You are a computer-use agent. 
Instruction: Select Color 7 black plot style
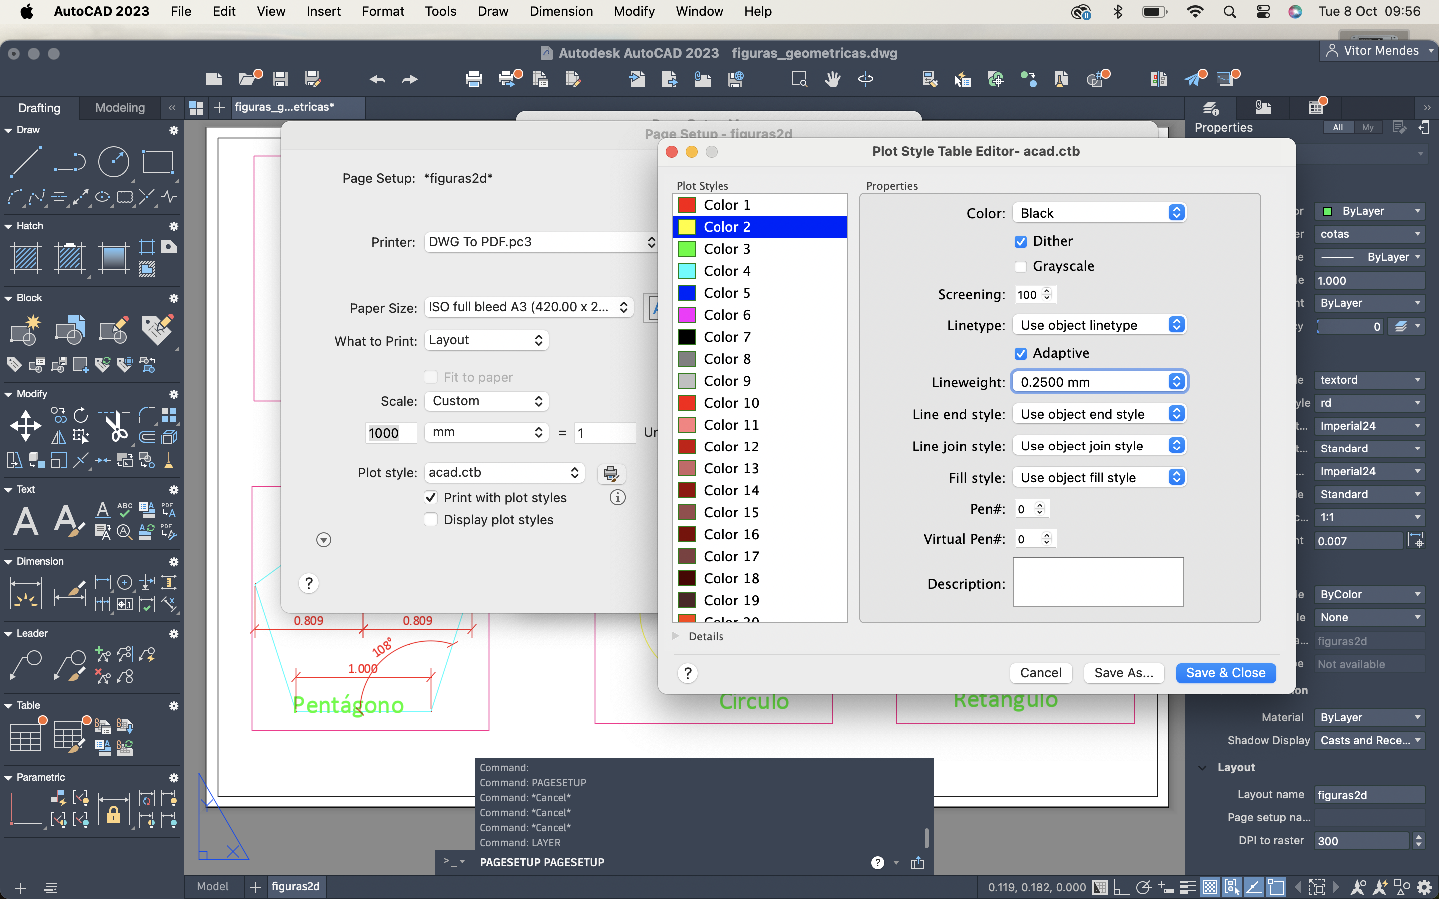tap(759, 337)
